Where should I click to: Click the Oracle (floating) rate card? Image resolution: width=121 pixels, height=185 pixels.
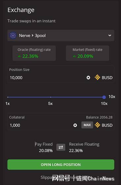click(34, 53)
